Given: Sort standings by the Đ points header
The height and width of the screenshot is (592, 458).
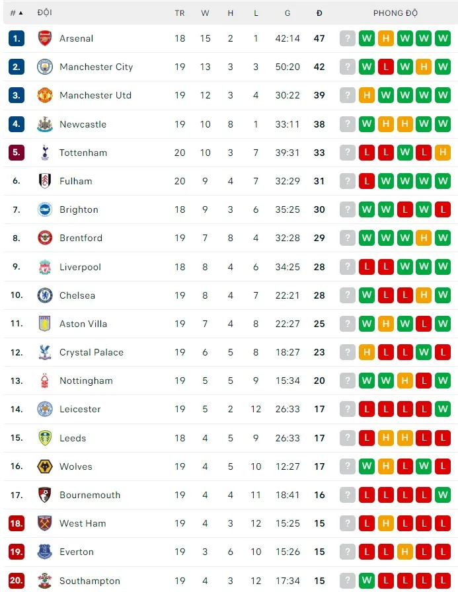Looking at the screenshot, I should 319,13.
